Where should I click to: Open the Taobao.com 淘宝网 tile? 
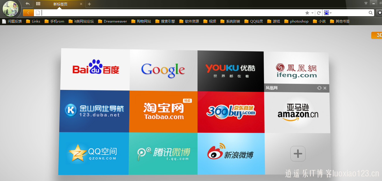(x=163, y=112)
